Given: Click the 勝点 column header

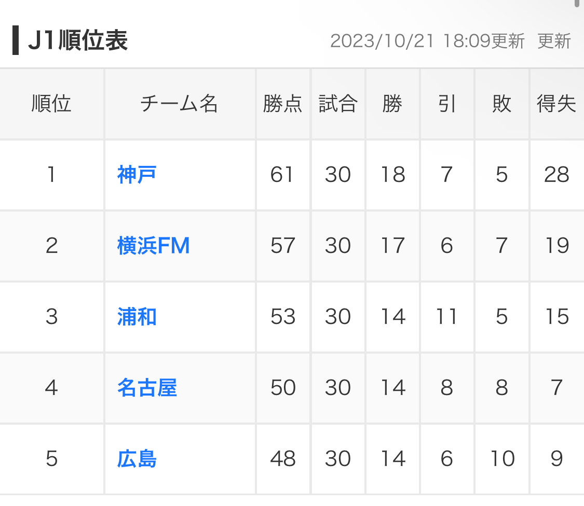Looking at the screenshot, I should [283, 104].
